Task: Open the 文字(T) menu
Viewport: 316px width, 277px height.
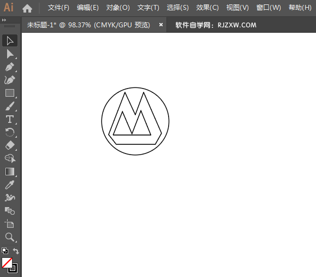Action: pos(148,8)
